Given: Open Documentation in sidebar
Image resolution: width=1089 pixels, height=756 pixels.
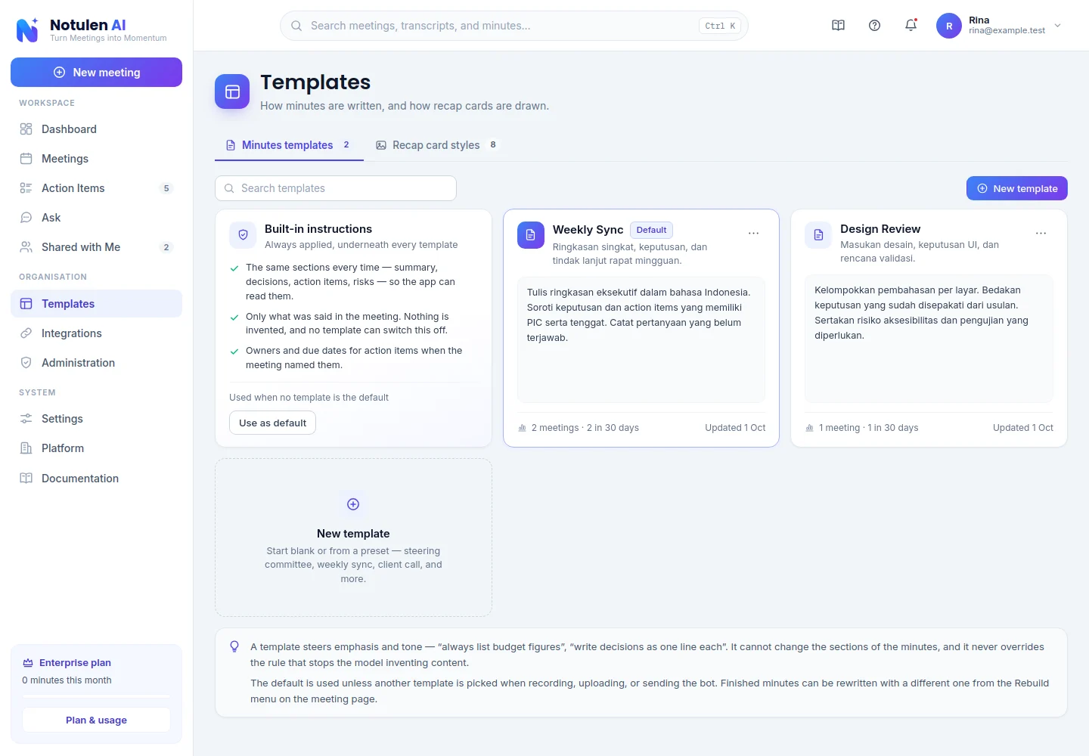Looking at the screenshot, I should point(96,479).
